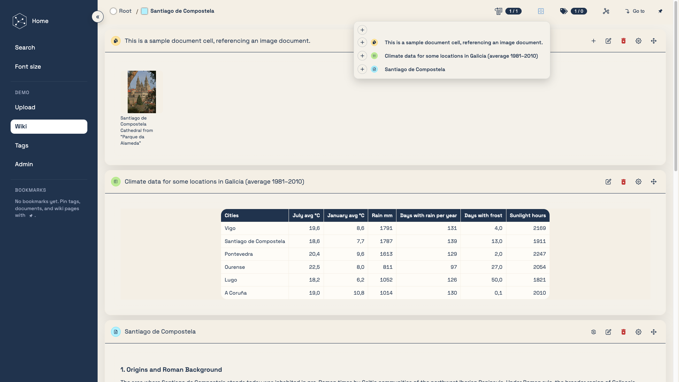
Task: Open the Santiago Cathedral image thumbnail
Action: tap(141, 92)
